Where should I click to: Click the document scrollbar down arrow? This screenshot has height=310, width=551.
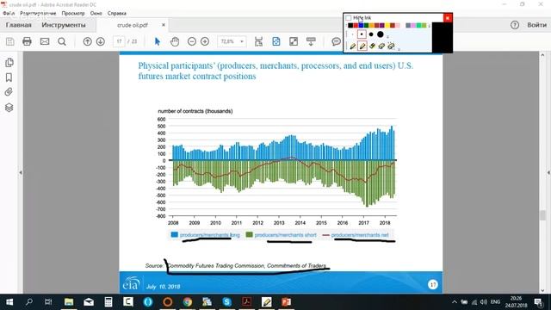[542, 290]
